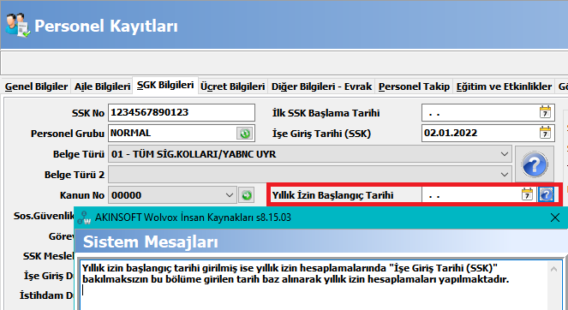Go to Ücret Bilgileri tab

pos(232,86)
